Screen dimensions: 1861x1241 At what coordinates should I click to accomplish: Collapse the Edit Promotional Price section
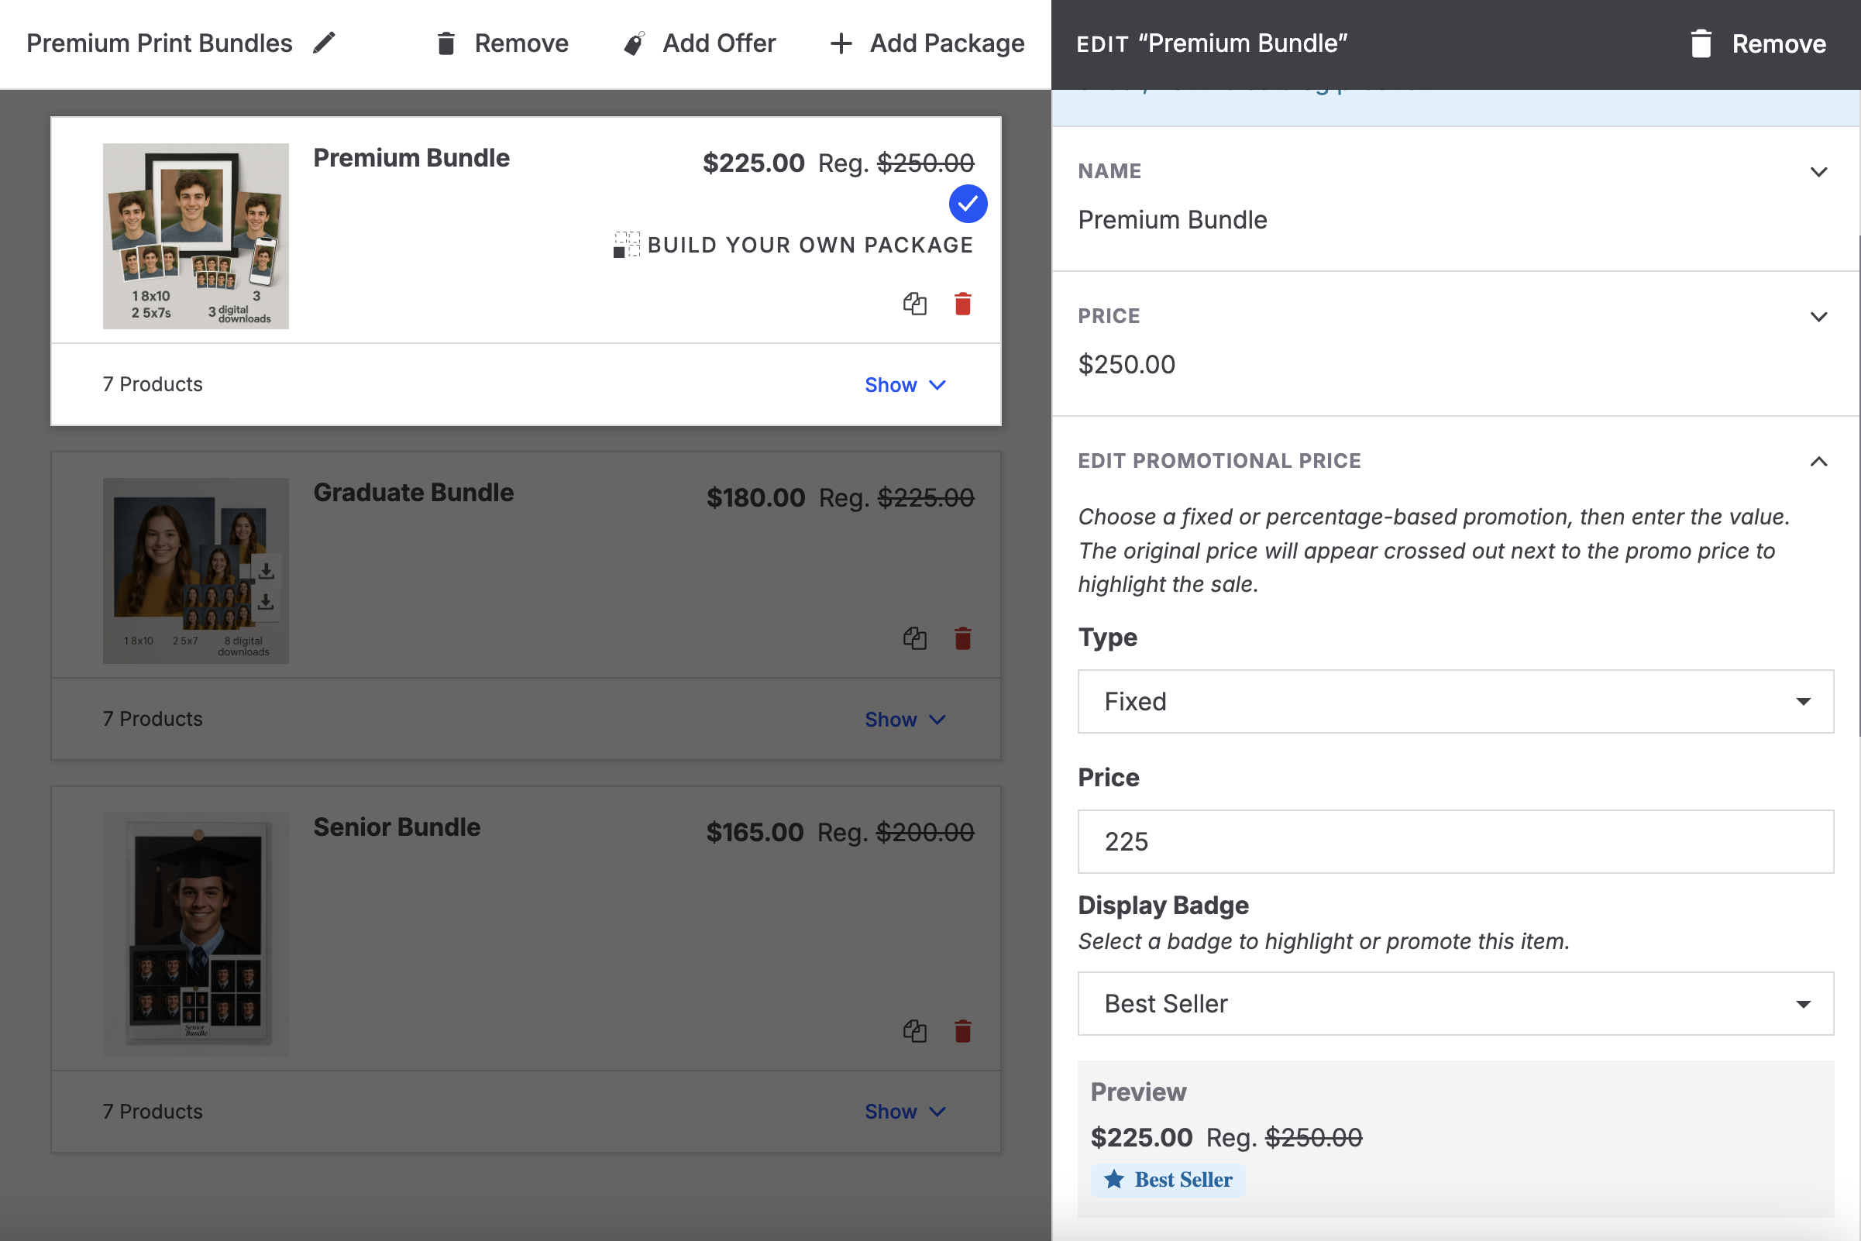1818,462
